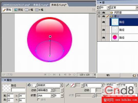This screenshot has width=138, height=103.
Task: Show the 2幅 two-up view
Action: coord(29,10)
